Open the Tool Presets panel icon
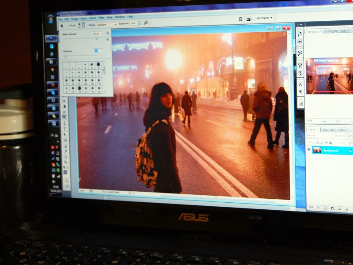 (x=300, y=53)
